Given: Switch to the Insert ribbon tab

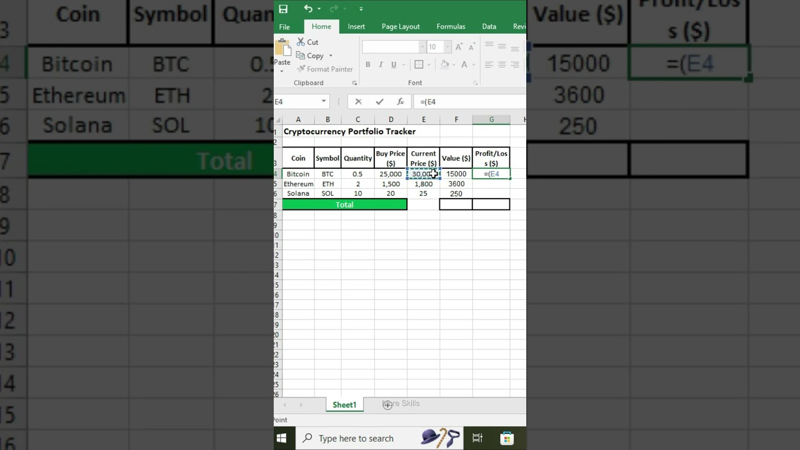Looking at the screenshot, I should pyautogui.click(x=356, y=26).
